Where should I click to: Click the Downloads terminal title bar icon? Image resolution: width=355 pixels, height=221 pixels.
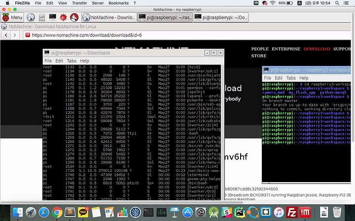click(47, 53)
